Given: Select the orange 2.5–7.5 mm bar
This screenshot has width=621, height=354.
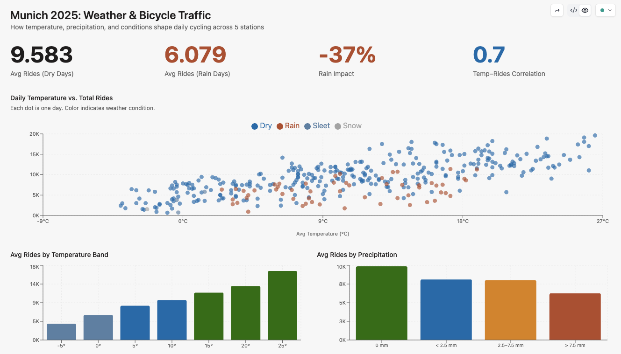Looking at the screenshot, I should (510, 310).
